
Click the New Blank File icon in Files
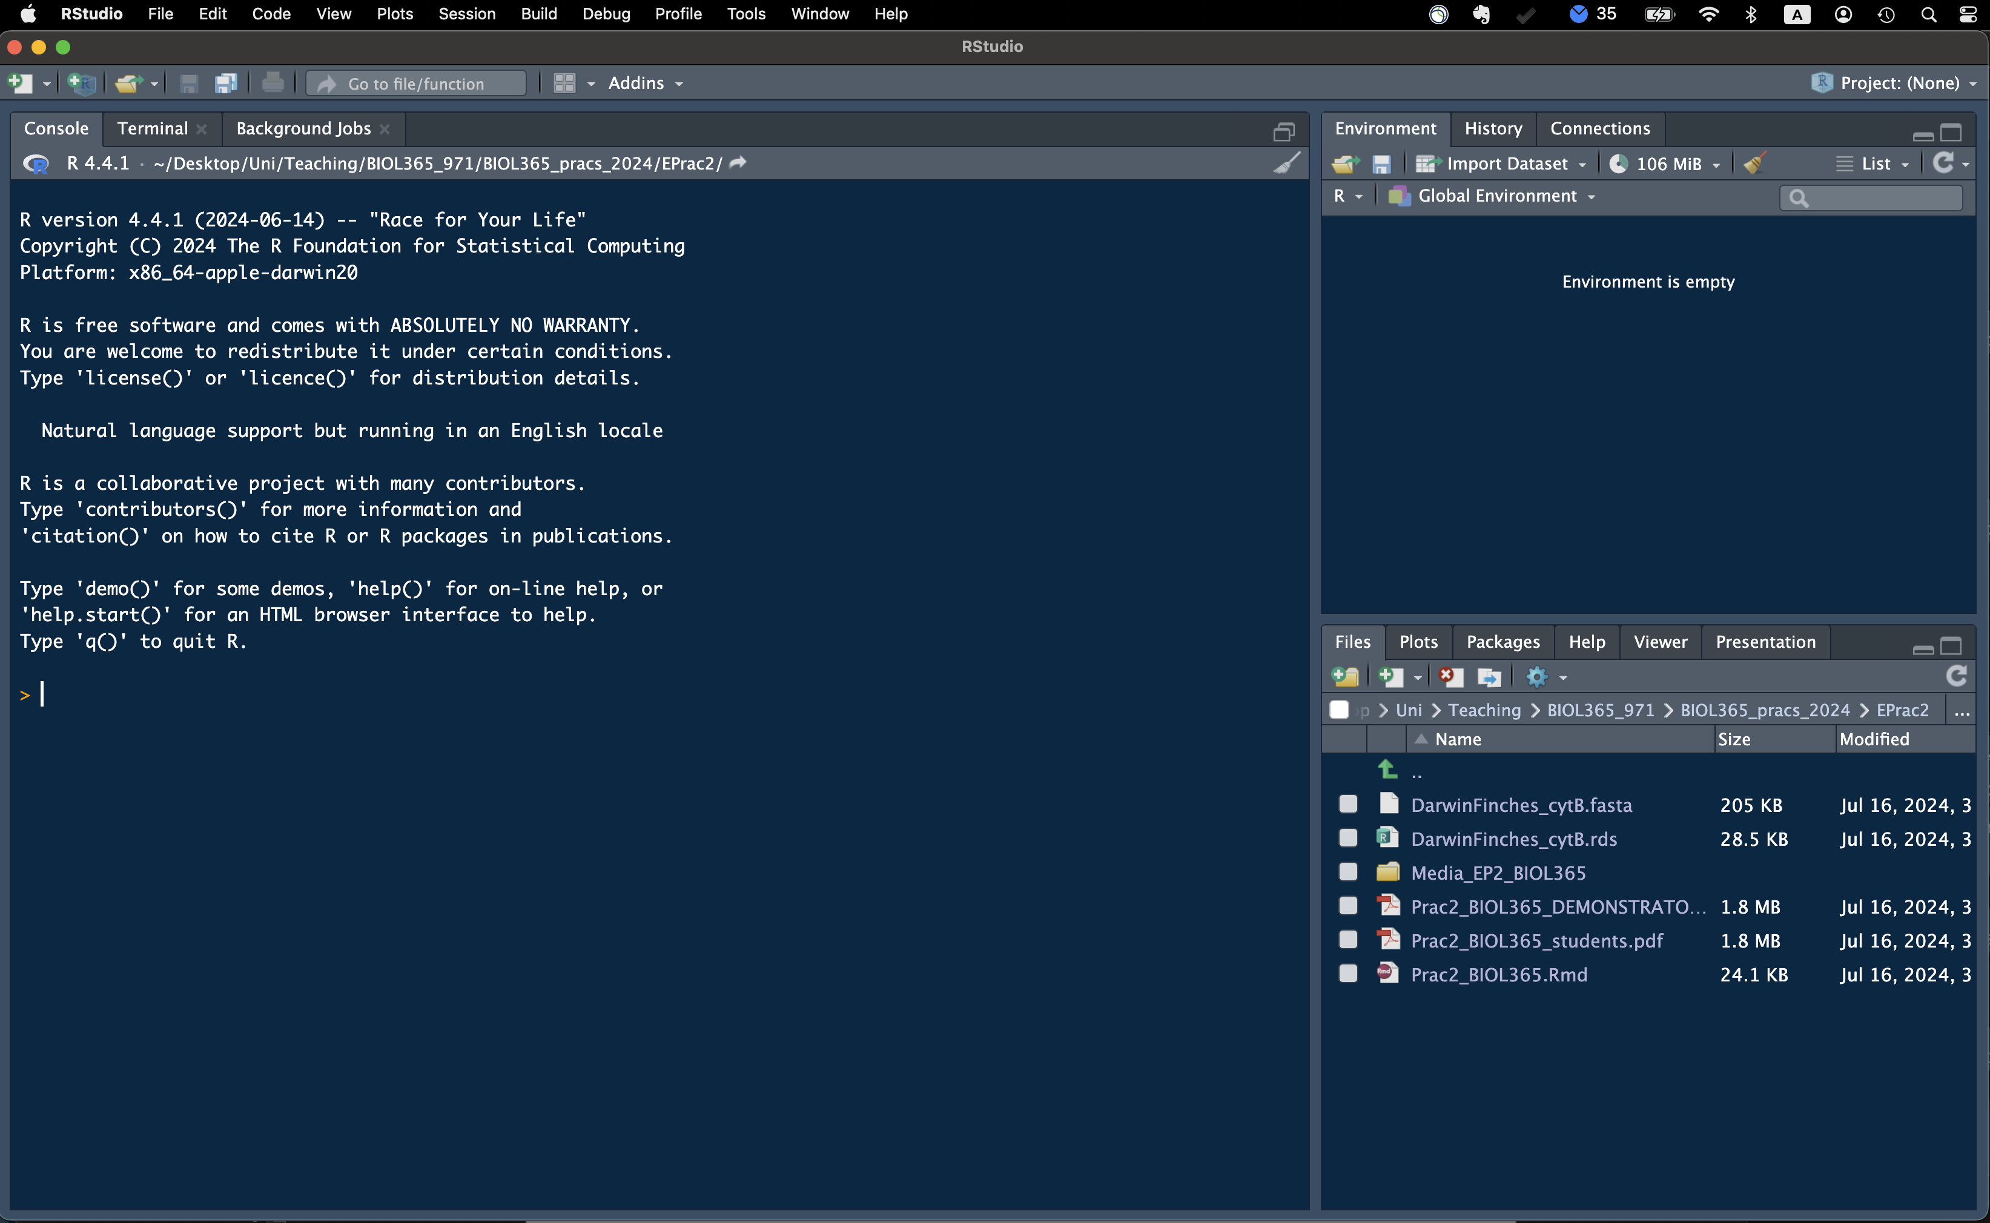pyautogui.click(x=1390, y=676)
